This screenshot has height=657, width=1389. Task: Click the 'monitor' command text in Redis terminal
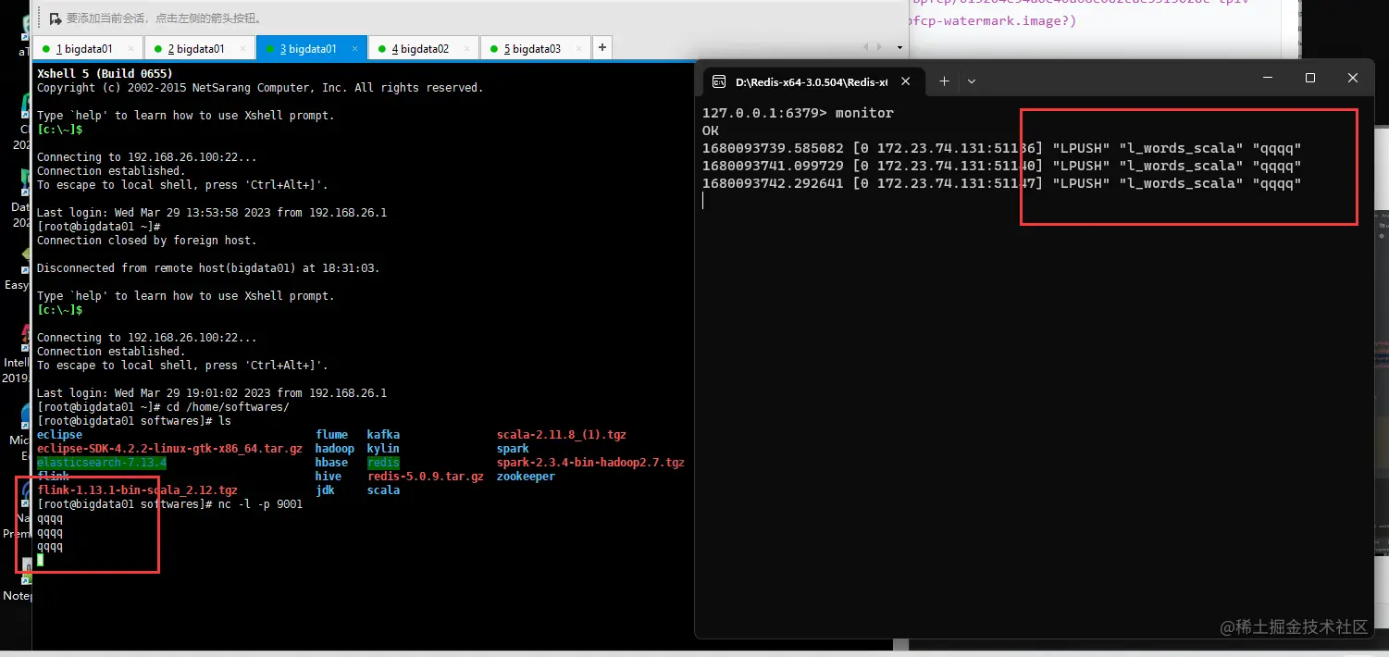[864, 113]
